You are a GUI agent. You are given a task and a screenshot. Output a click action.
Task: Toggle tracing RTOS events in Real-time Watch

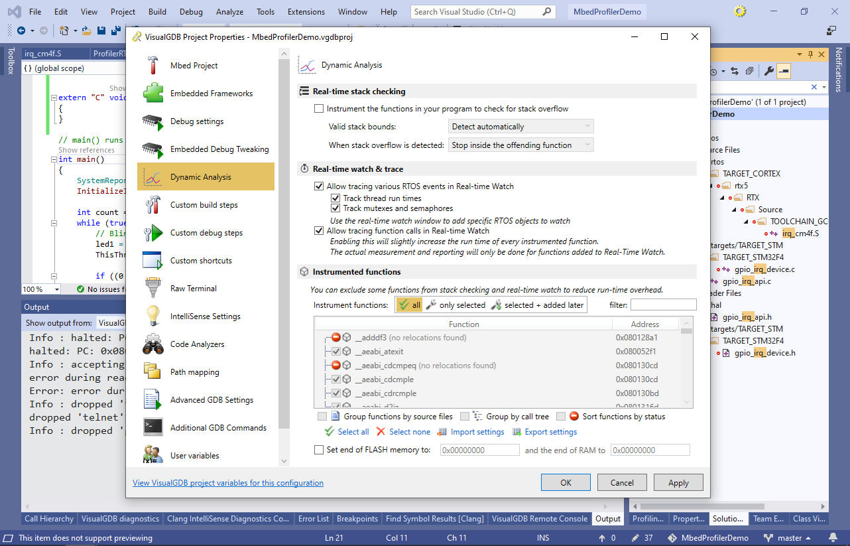point(319,186)
